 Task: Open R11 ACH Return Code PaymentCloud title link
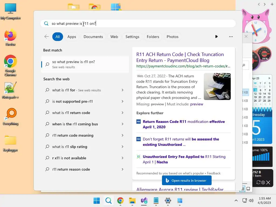(x=180, y=57)
